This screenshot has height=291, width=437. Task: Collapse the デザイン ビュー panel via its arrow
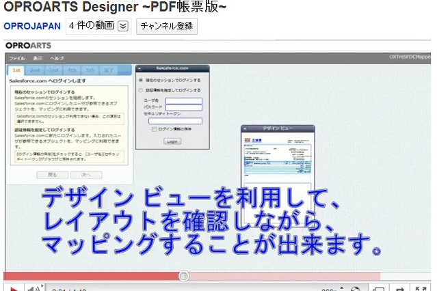point(245,128)
